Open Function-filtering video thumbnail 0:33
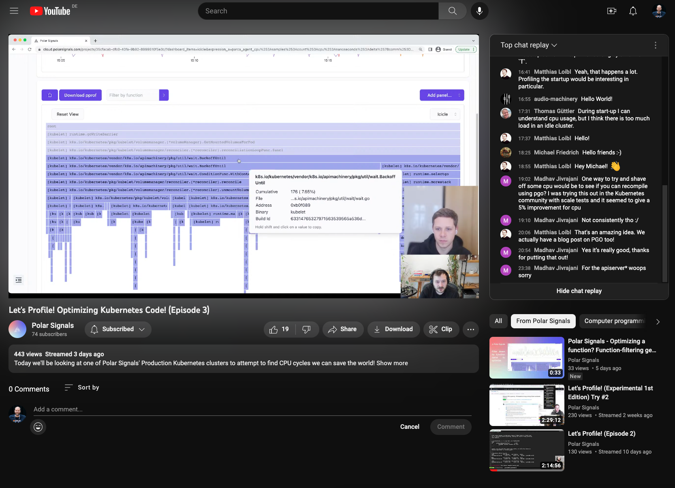The height and width of the screenshot is (488, 675). coord(527,357)
